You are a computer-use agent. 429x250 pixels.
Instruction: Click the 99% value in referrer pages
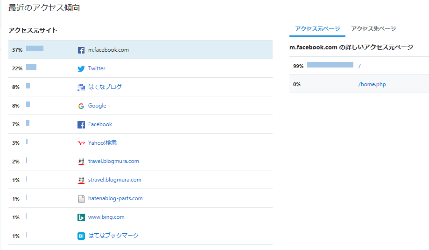point(298,66)
